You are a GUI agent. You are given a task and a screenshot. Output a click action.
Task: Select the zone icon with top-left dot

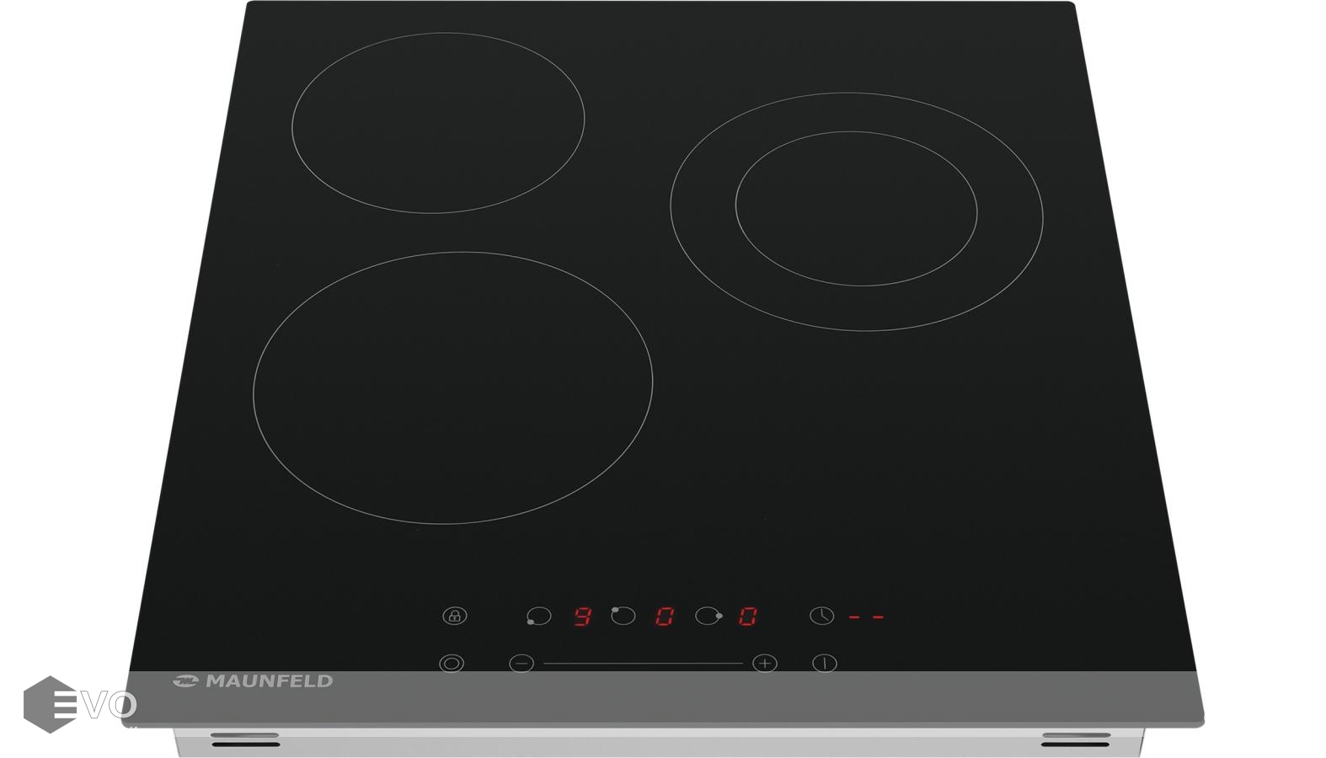pyautogui.click(x=623, y=616)
